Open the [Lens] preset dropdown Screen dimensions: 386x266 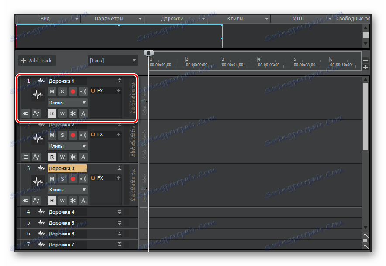(113, 61)
